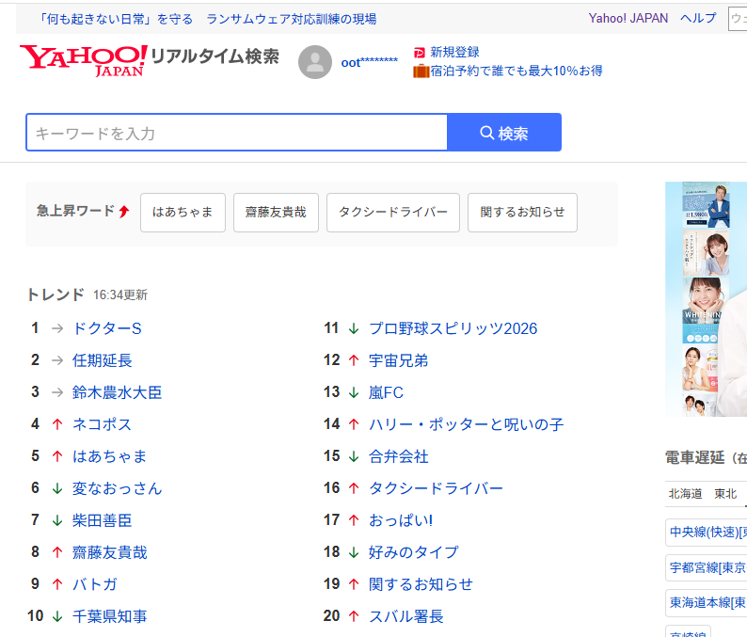Open trend number 1 ドクターS
The width and height of the screenshot is (747, 637).
point(107,328)
